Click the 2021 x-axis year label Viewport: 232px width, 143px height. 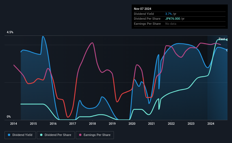click(151, 124)
